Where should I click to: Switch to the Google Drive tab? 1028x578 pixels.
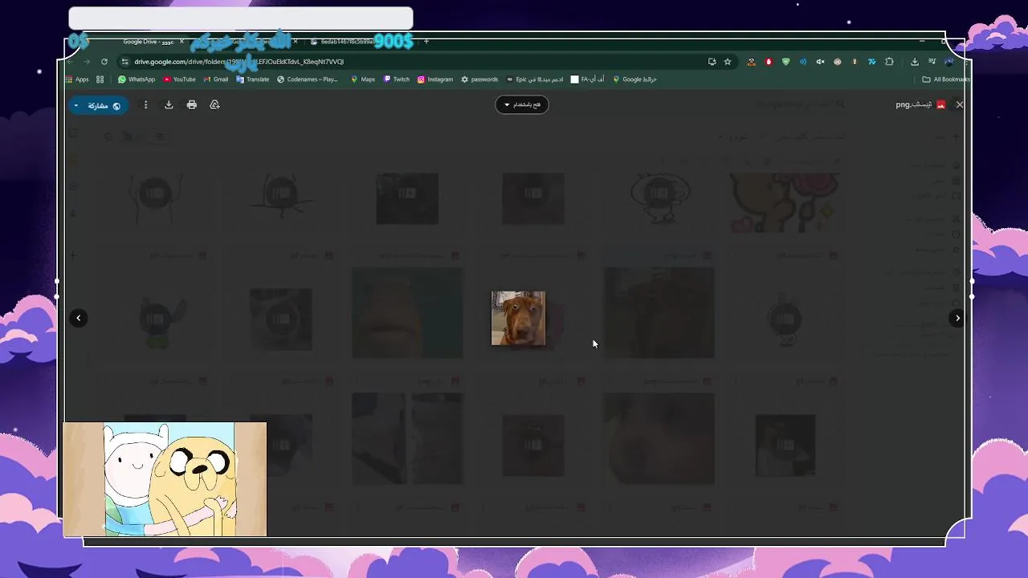pos(149,42)
